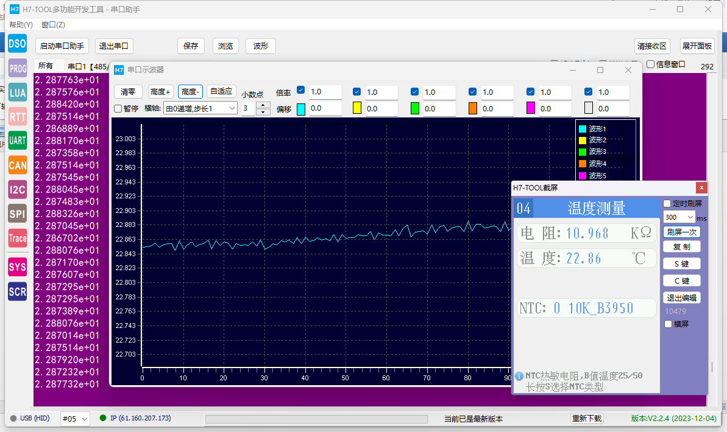
Task: Click the RTT viewer sidebar icon
Action: (17, 116)
